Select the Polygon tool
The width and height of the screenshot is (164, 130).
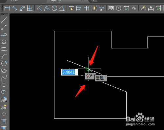point(4,42)
